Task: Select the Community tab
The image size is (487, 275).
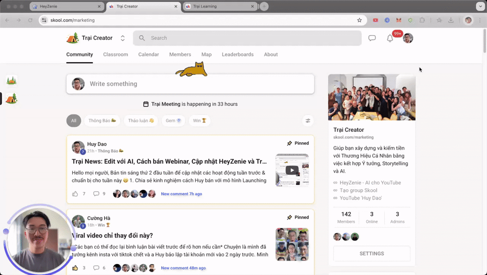Action: pyautogui.click(x=79, y=55)
